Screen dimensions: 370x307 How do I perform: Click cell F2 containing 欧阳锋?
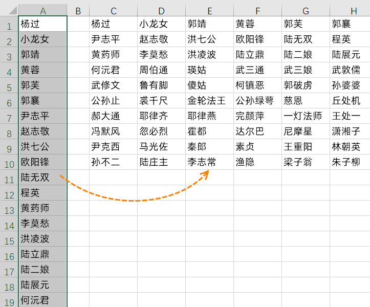pos(258,39)
